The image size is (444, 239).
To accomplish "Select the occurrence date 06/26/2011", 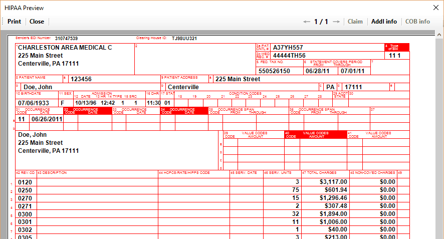I will click(47, 119).
